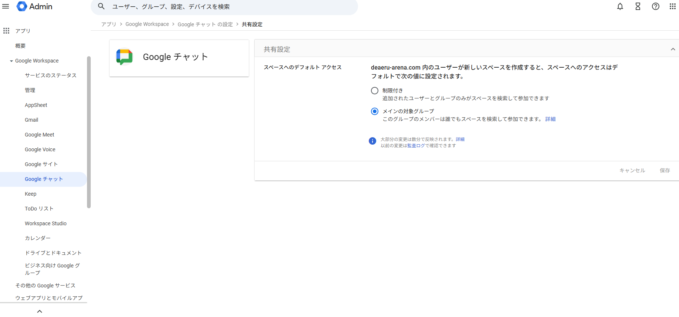
Task: Click the キャンセル button
Action: click(632, 171)
